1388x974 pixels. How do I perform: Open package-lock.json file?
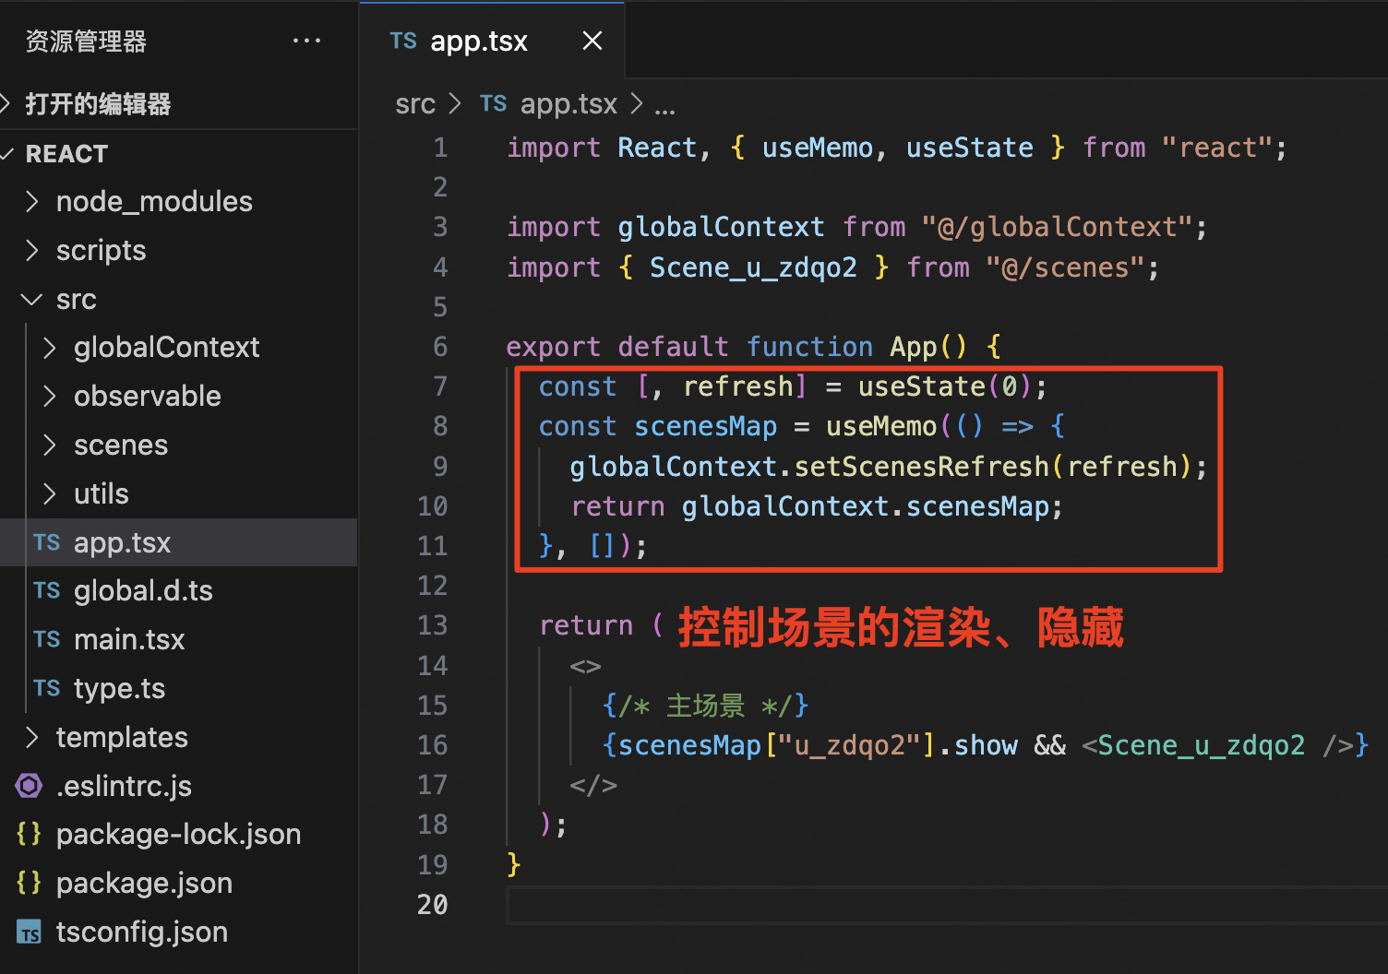coord(178,834)
